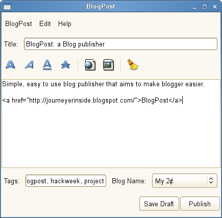The width and height of the screenshot is (222, 218).
Task: Apply underline with the underlined A icon
Action: click(x=47, y=65)
